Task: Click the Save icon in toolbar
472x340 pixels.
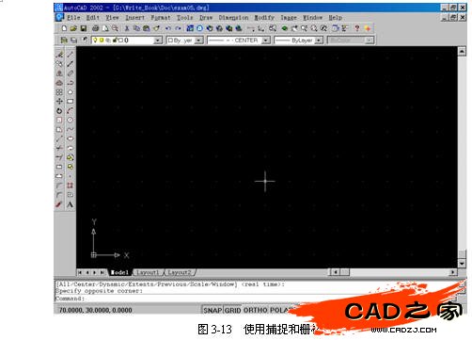Action: [84, 28]
